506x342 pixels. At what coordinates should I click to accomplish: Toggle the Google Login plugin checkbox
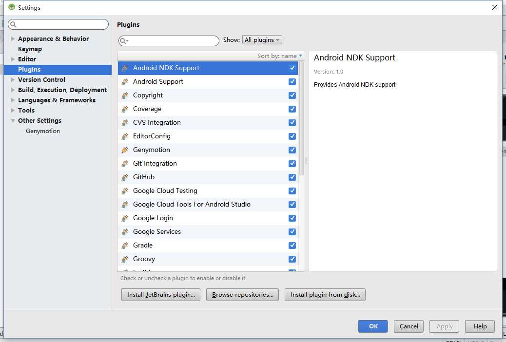pos(292,218)
